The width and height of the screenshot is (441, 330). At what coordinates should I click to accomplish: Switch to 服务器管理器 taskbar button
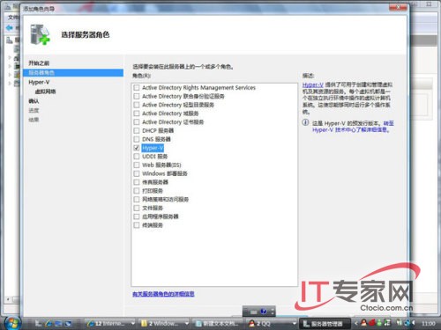(325, 323)
